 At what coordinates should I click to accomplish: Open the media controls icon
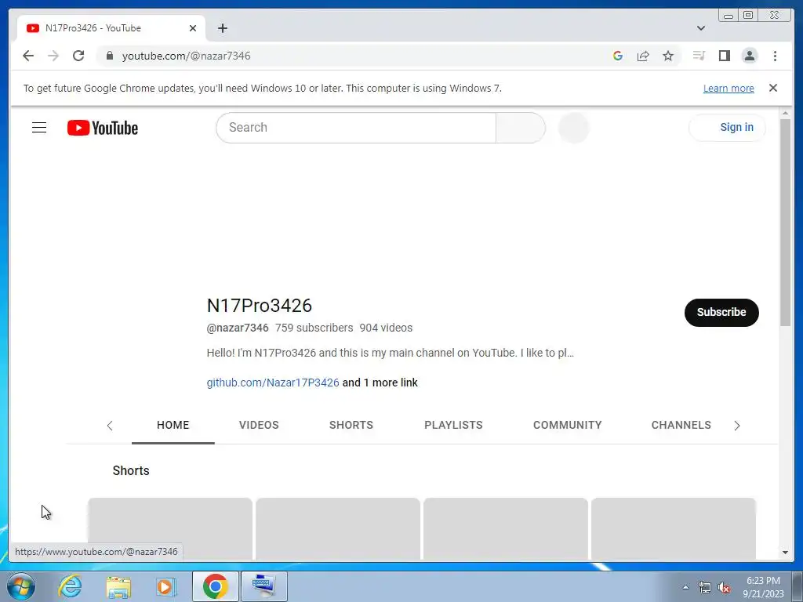point(699,56)
